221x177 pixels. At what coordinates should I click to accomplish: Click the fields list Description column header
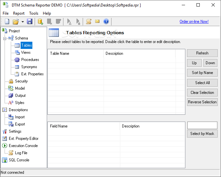pyautogui.click(x=152, y=126)
